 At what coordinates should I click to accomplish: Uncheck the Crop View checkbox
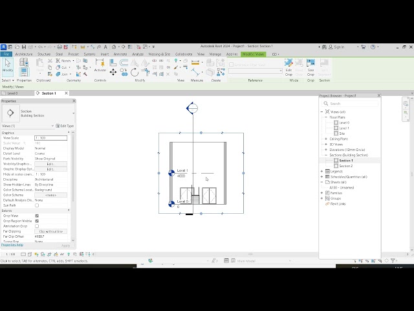[x=37, y=216]
